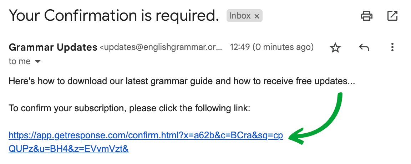The image size is (411, 164).
Task: Reply to Grammar Updates email
Action: coord(364,47)
